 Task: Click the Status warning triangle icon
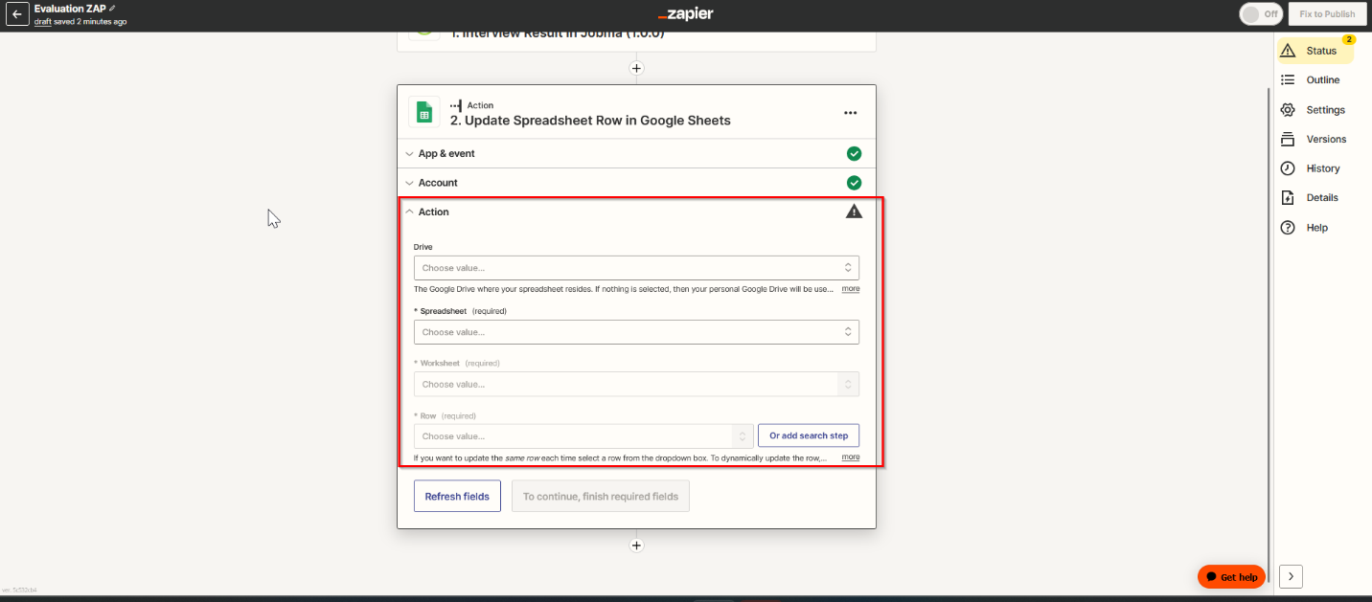point(1288,51)
